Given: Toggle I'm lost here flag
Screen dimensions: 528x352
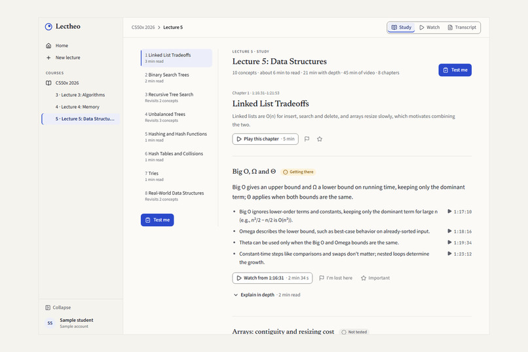Looking at the screenshot, I should 335,278.
